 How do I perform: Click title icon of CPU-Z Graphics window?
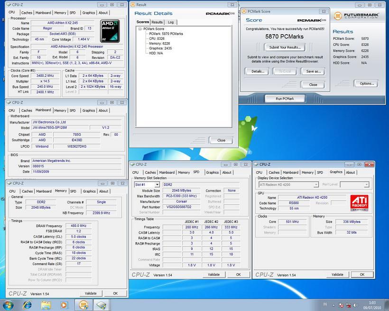coord(256,165)
